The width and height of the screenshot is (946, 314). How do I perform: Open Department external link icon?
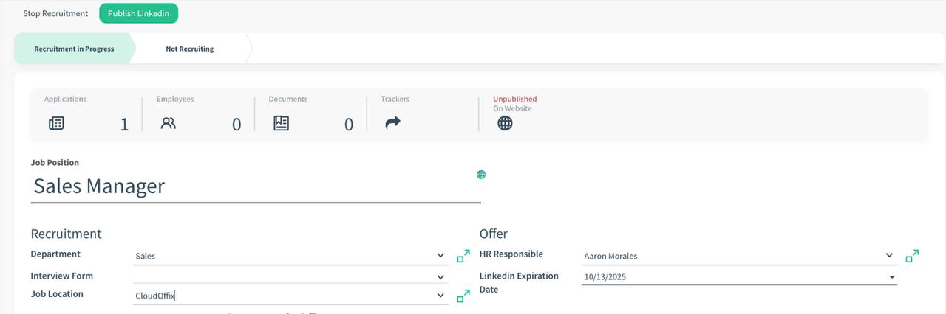click(x=463, y=256)
